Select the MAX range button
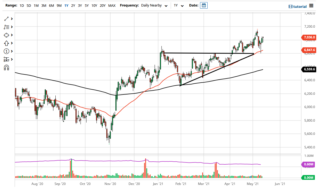The image size is (317, 189). tap(112, 5)
